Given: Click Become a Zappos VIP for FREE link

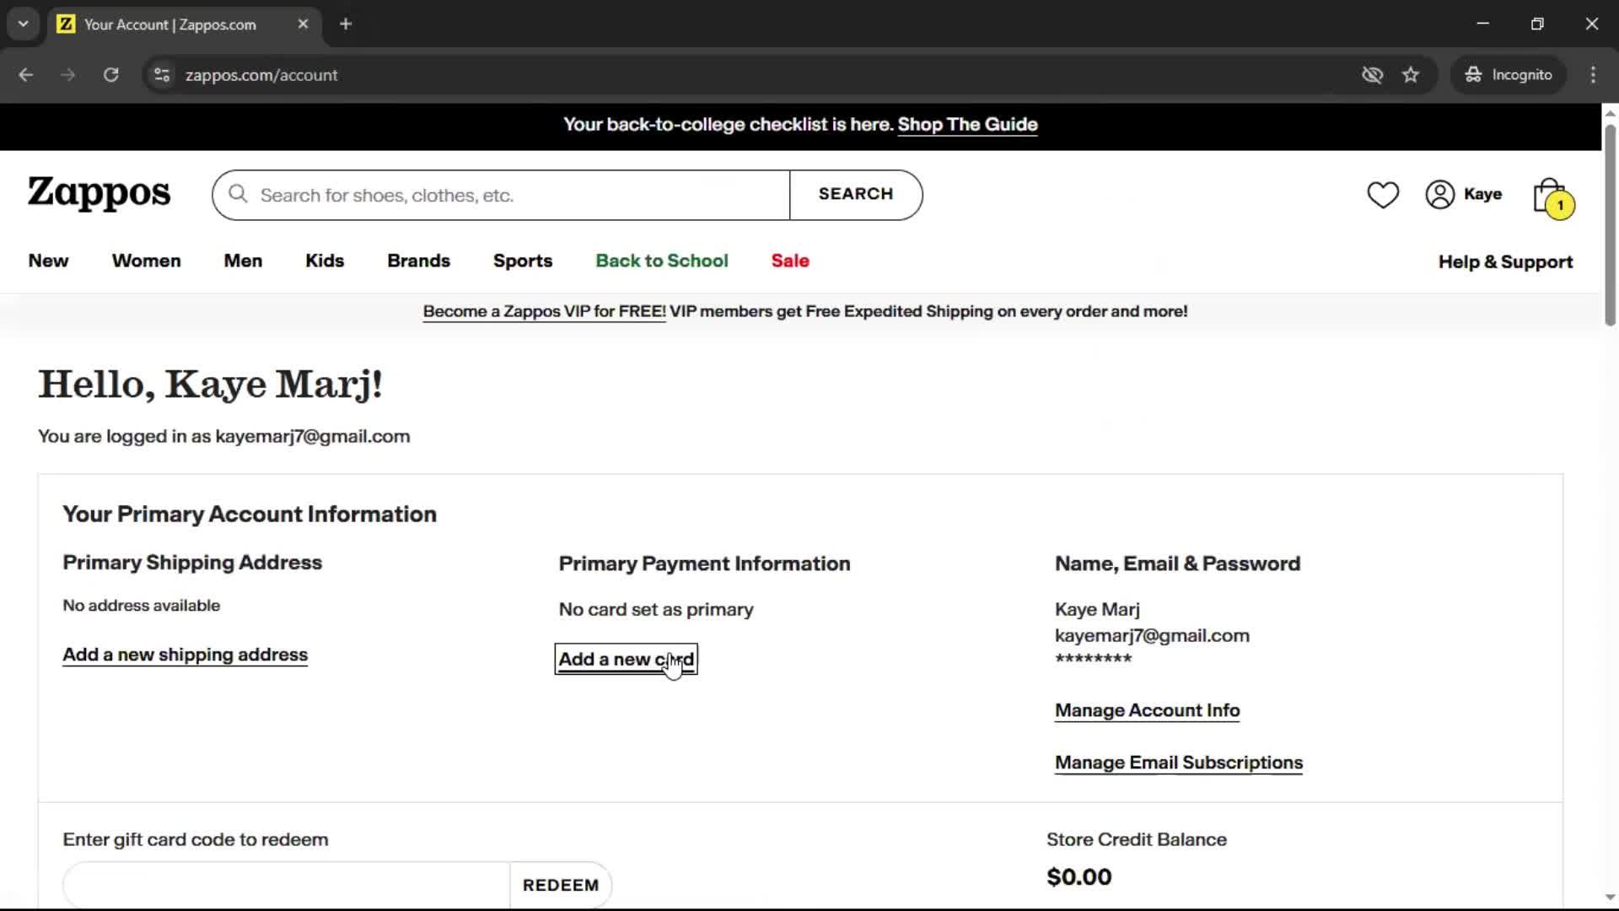Looking at the screenshot, I should tap(544, 311).
